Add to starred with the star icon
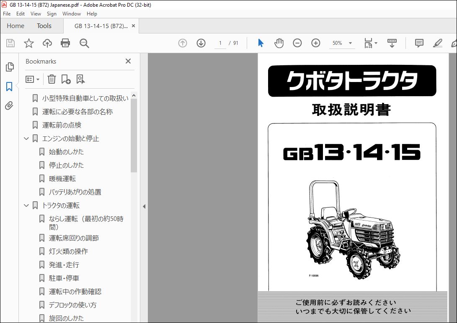This screenshot has height=323, width=457. (28, 43)
